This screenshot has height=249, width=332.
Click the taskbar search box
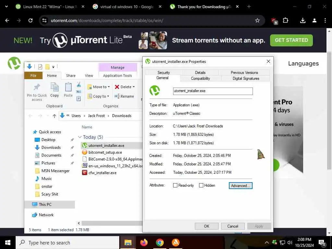[x=67, y=243]
